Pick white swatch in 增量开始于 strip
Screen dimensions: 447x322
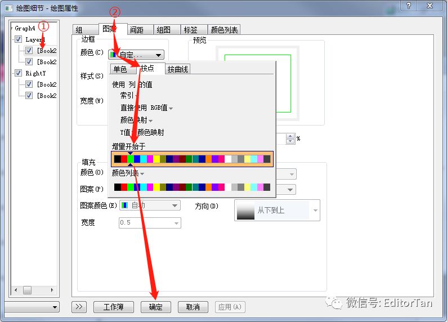pos(228,159)
